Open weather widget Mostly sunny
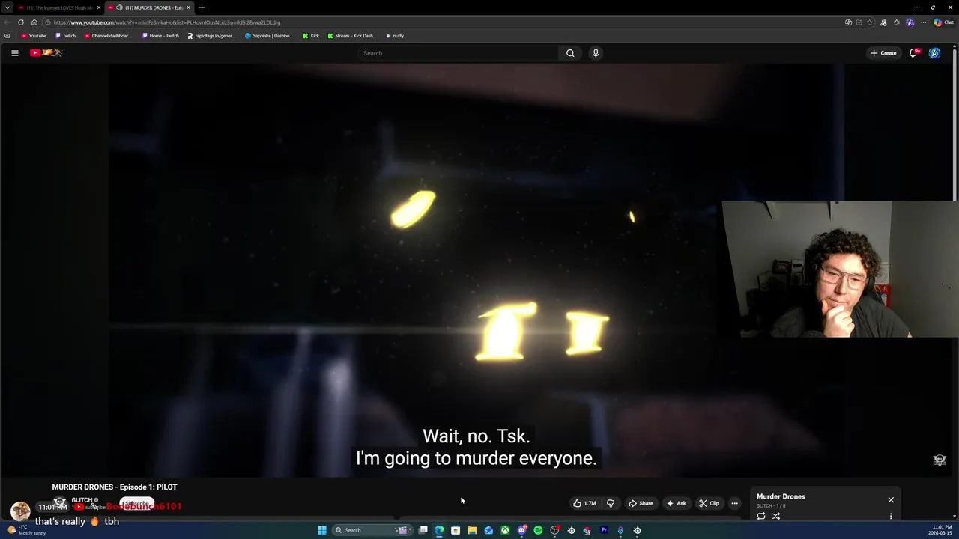This screenshot has height=539, width=959. pos(26,530)
